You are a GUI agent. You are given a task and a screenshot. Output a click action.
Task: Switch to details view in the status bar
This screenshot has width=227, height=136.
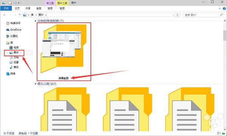point(219,133)
